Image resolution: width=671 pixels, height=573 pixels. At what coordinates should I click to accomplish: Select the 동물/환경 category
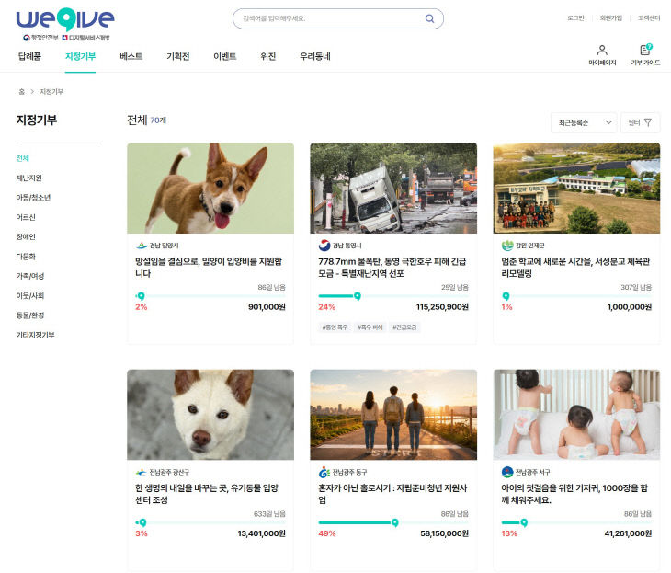point(30,315)
